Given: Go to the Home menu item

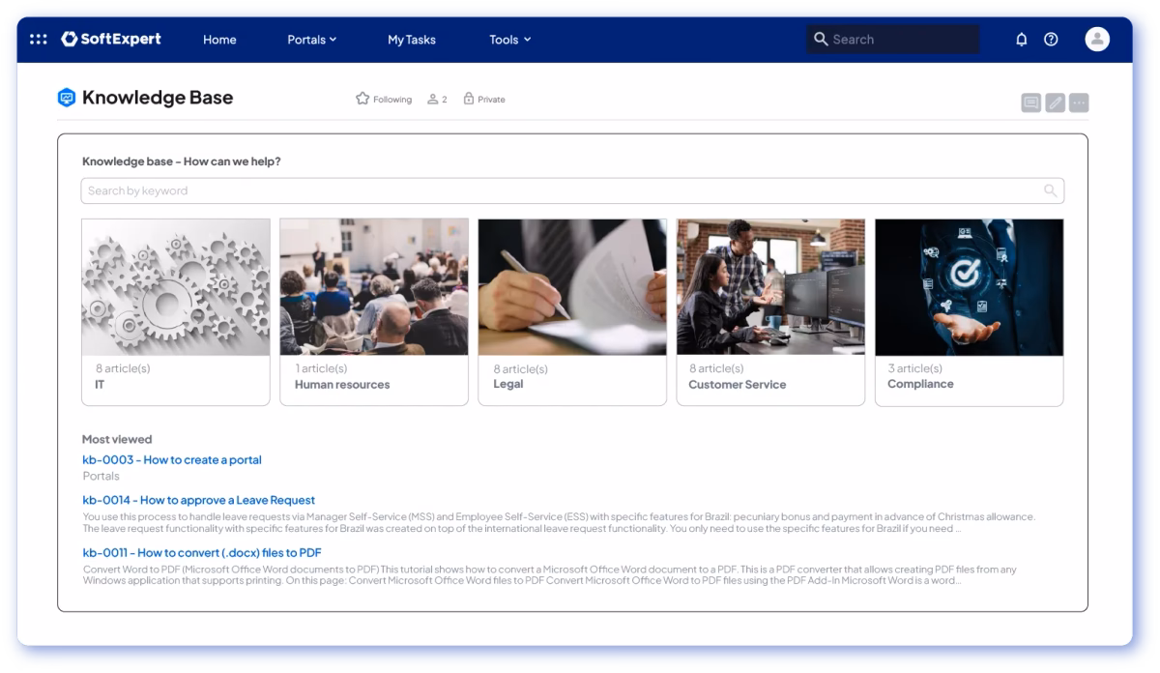Looking at the screenshot, I should [x=219, y=40].
